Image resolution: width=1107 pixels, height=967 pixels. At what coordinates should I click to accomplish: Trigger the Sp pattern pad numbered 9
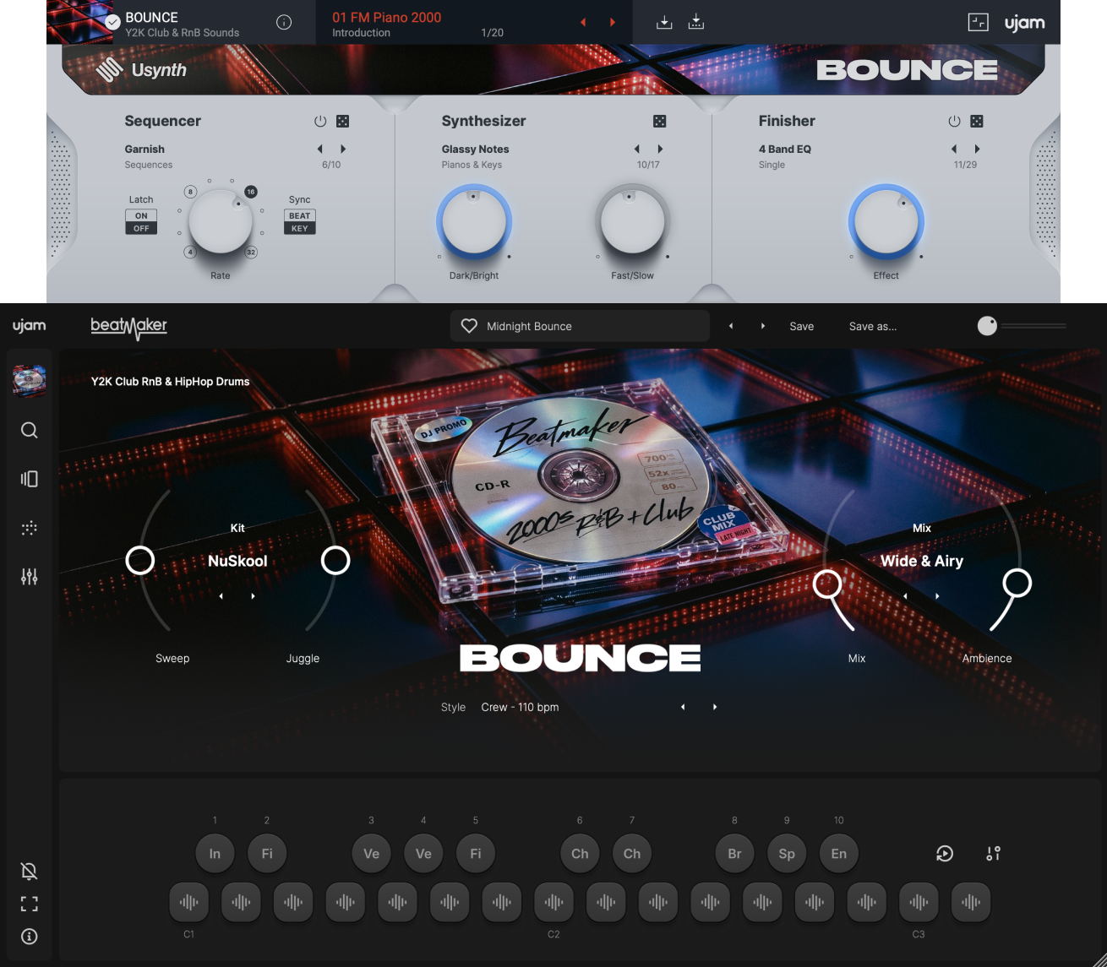coord(787,854)
